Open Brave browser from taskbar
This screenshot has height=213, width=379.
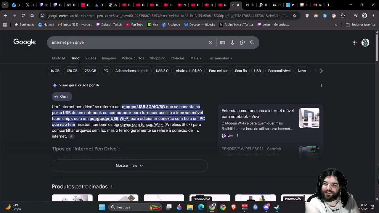[234, 207]
